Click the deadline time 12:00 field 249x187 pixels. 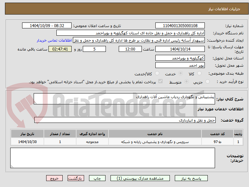130,49
